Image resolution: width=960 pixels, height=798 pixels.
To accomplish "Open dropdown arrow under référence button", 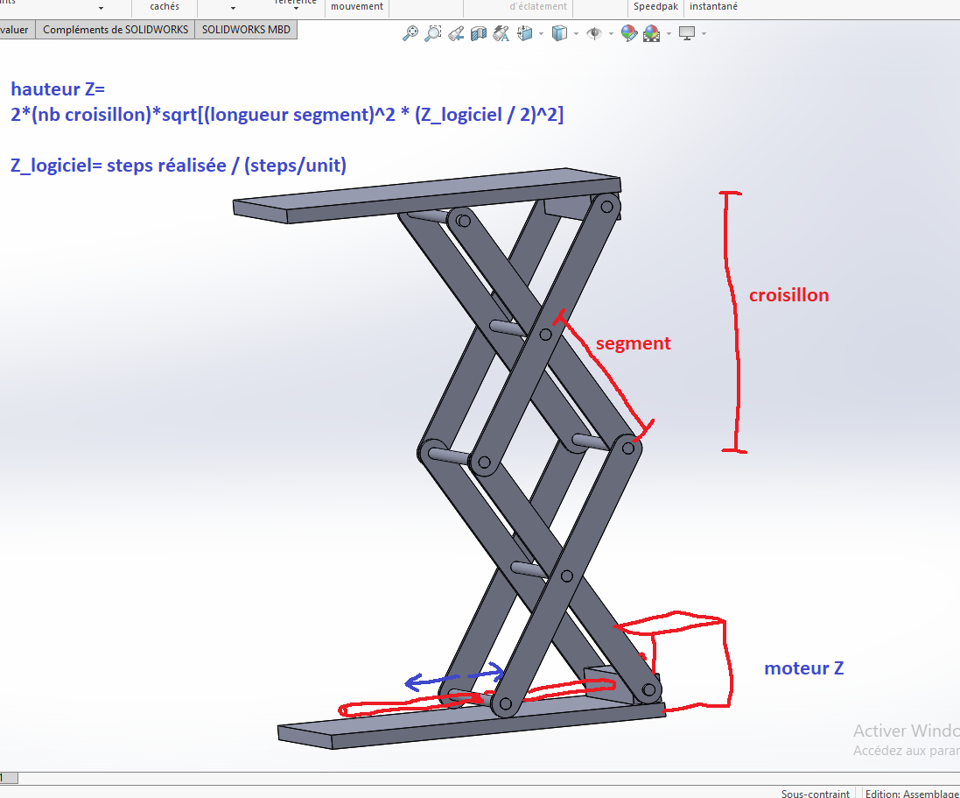I will click(297, 8).
